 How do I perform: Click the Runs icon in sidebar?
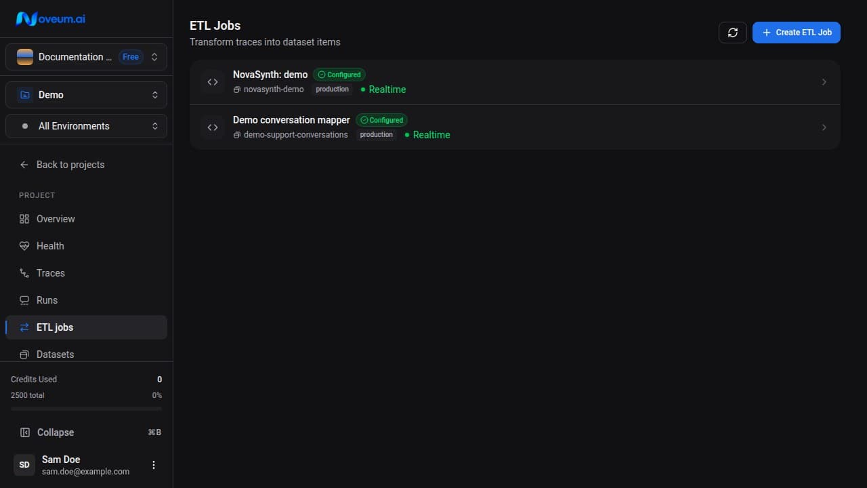[x=24, y=300]
